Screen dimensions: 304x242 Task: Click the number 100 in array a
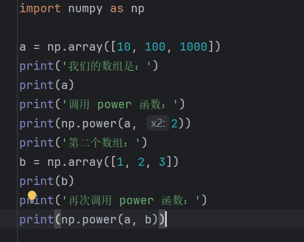click(x=155, y=47)
